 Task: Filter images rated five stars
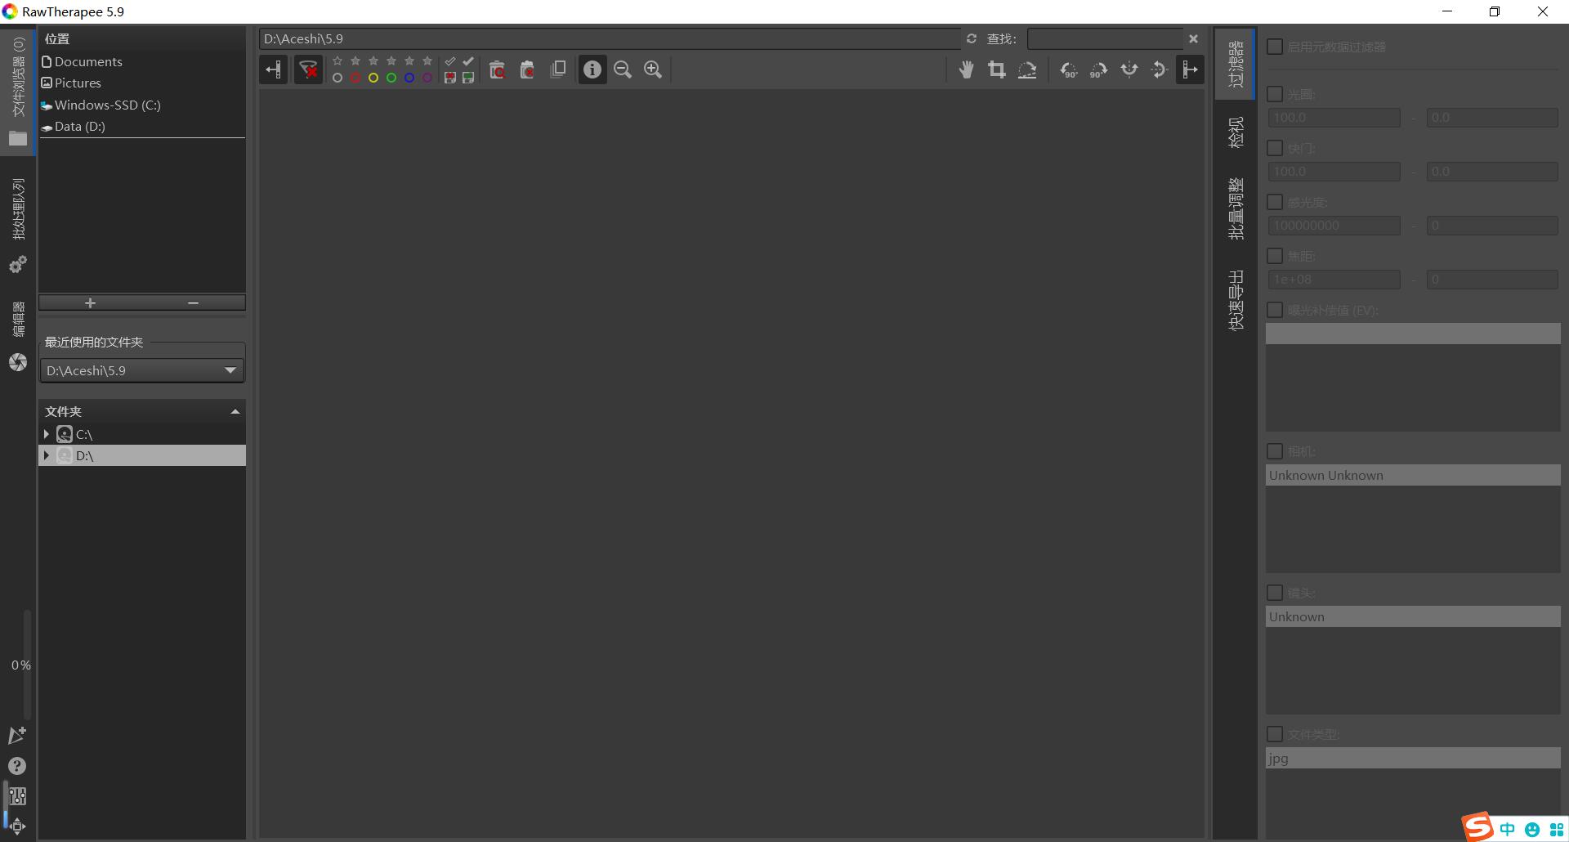coord(427,61)
